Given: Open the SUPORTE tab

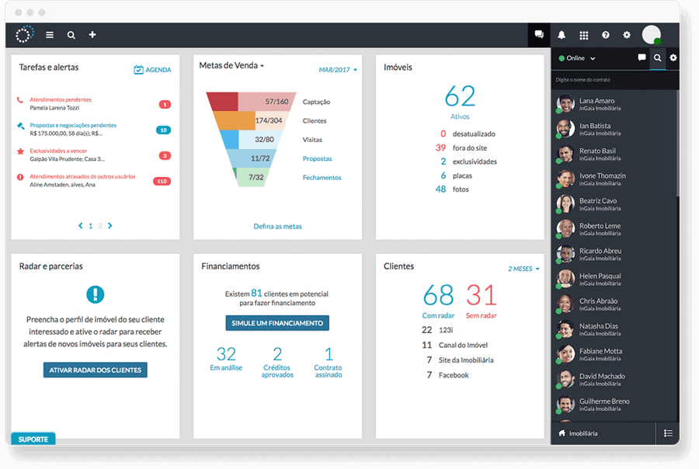Looking at the screenshot, I should click(32, 439).
